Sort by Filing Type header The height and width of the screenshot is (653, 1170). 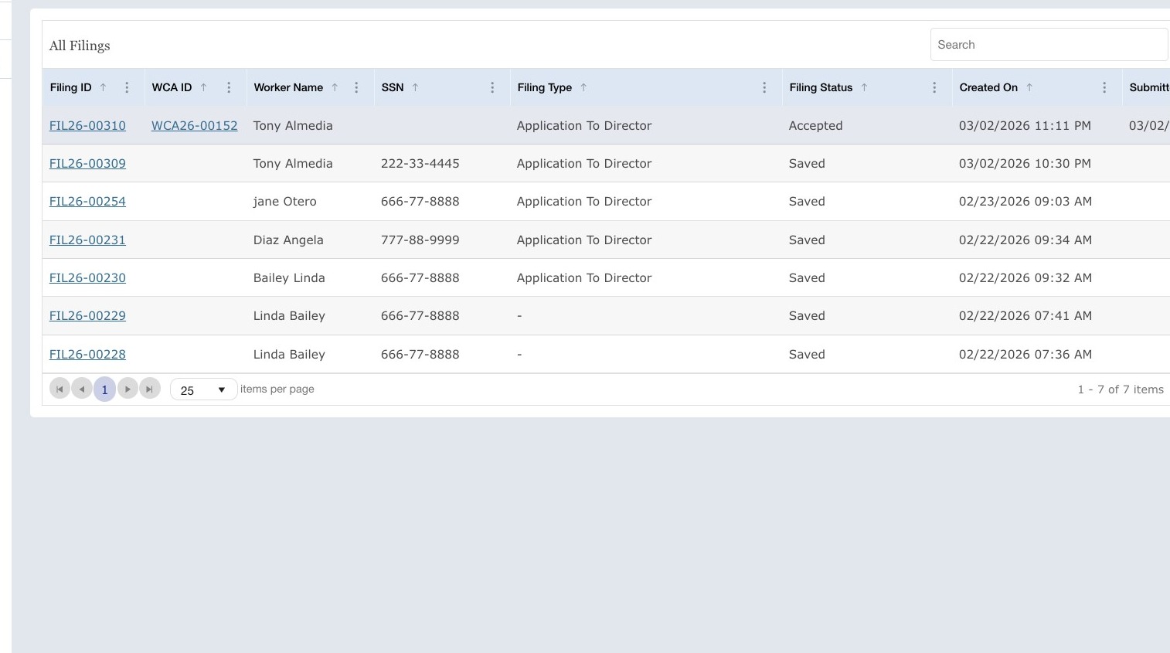(x=545, y=87)
